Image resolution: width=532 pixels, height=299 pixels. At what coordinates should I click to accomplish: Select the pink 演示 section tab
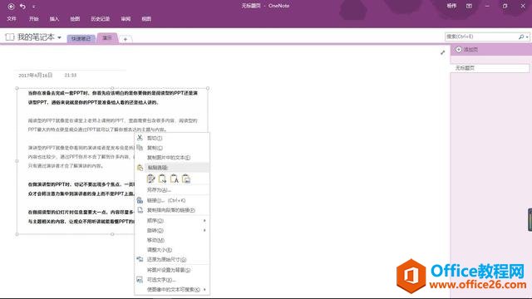point(107,38)
